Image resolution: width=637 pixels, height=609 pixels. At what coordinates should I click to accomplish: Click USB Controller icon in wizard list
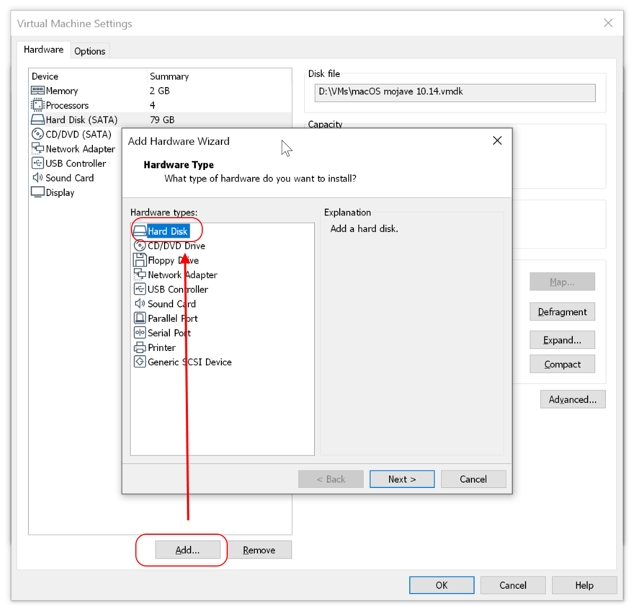click(140, 289)
